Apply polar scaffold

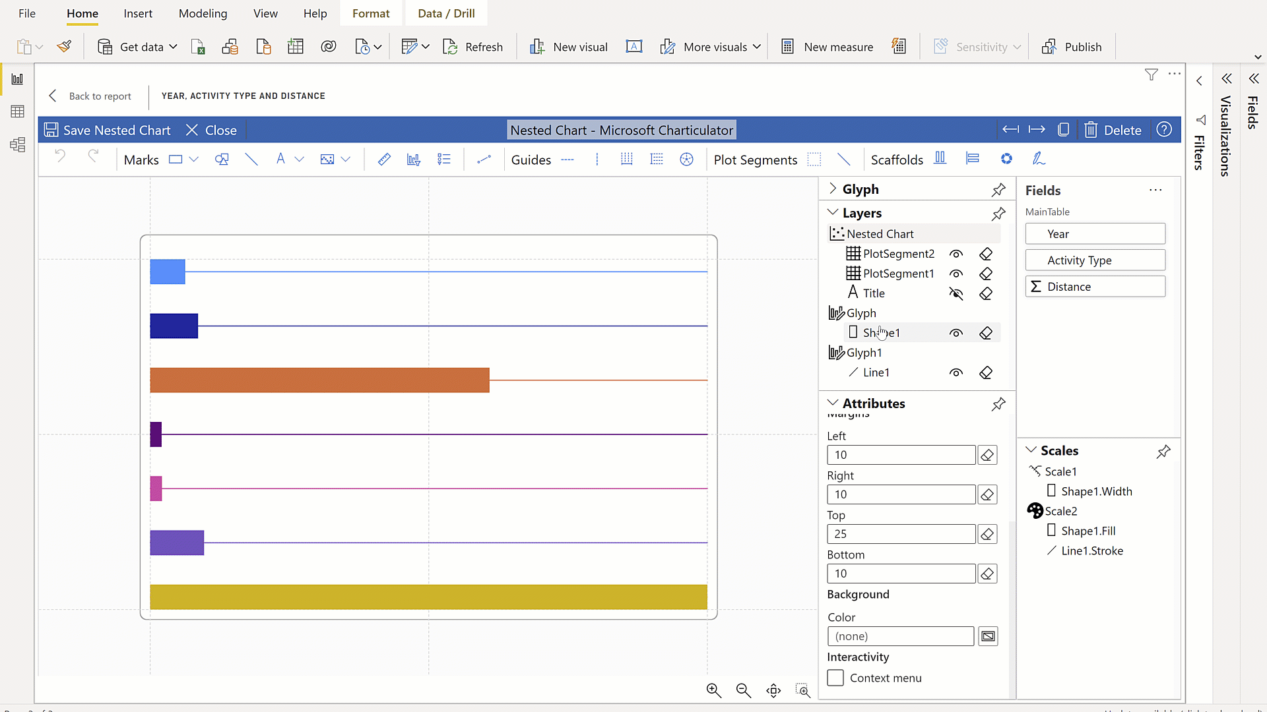(1006, 159)
